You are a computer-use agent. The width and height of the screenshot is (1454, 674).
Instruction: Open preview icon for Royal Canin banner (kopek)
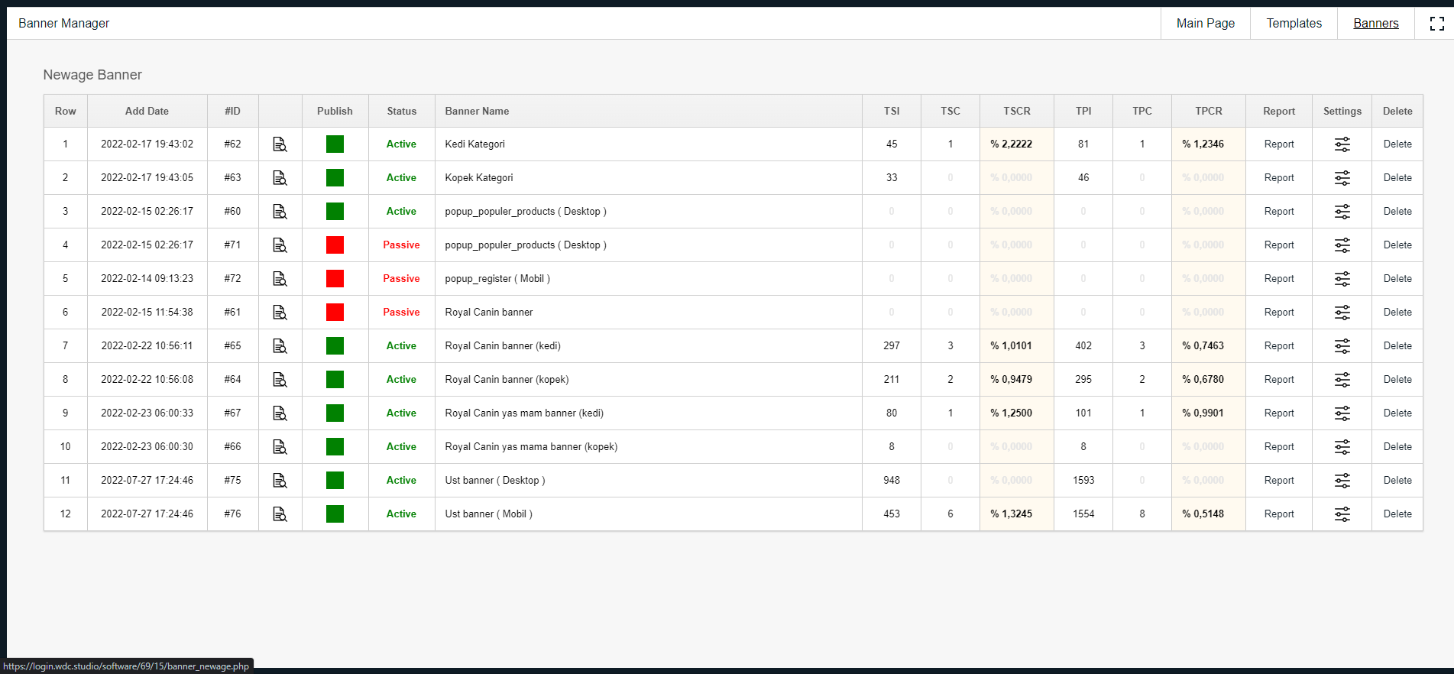coord(280,380)
